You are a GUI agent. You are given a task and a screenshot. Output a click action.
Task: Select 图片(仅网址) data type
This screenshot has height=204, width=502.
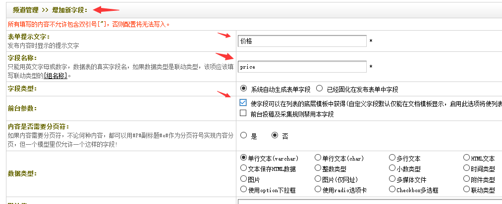[x=318, y=179]
